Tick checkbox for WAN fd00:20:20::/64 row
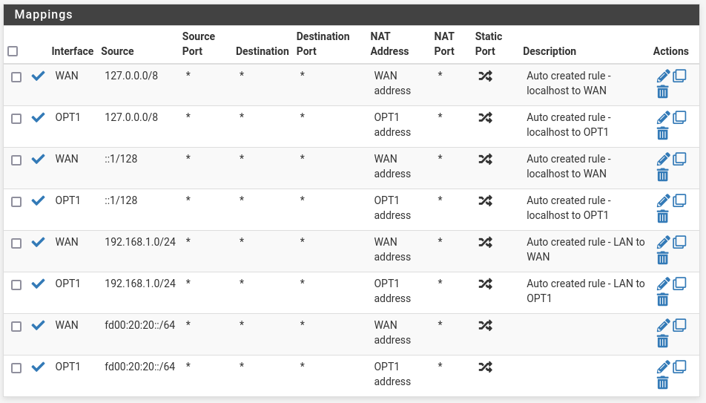The image size is (706, 403). tap(16, 327)
